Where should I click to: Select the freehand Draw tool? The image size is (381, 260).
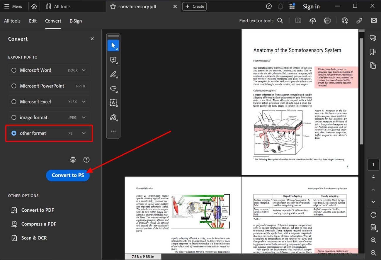[x=113, y=88]
